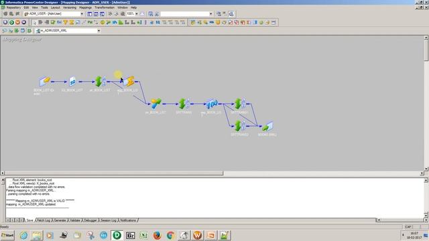Open Firefox from the taskbar
Viewport: 429px width, 241px height.
(x=157, y=235)
